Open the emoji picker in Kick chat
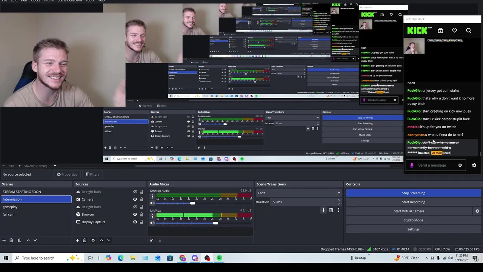483x272 pixels. [x=460, y=165]
